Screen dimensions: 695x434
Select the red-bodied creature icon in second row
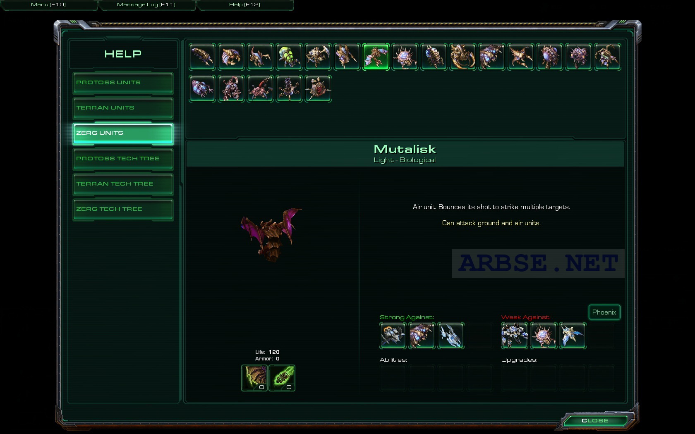[x=260, y=88]
